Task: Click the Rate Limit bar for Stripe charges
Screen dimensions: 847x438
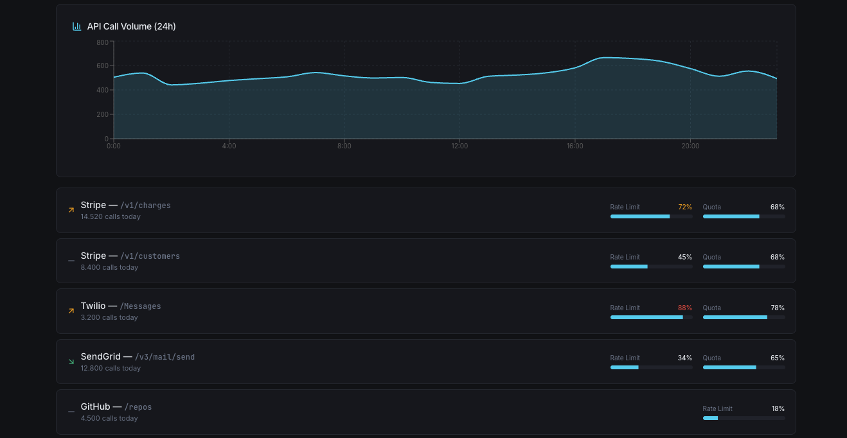Action: point(651,216)
